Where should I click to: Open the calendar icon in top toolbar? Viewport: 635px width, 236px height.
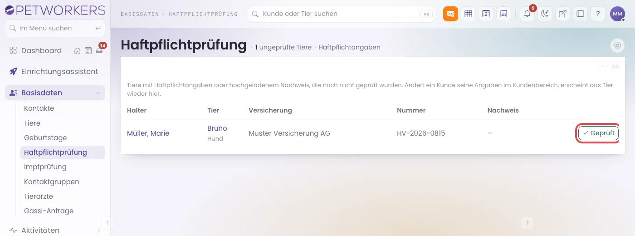[x=486, y=14]
